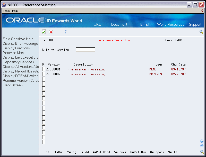Viewport: 206px width, 157px height.
Task: Click the 3=Add option text
Action: point(84,152)
